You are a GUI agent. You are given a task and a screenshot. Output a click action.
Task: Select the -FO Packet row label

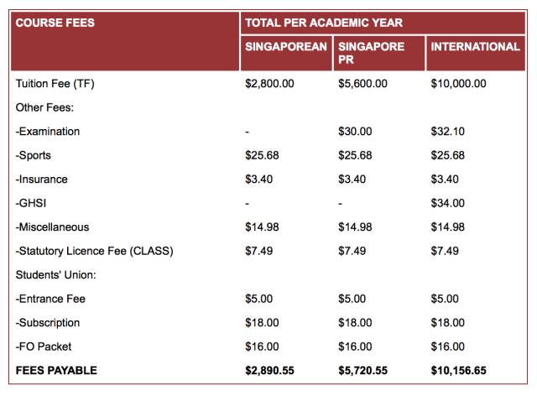coord(44,346)
